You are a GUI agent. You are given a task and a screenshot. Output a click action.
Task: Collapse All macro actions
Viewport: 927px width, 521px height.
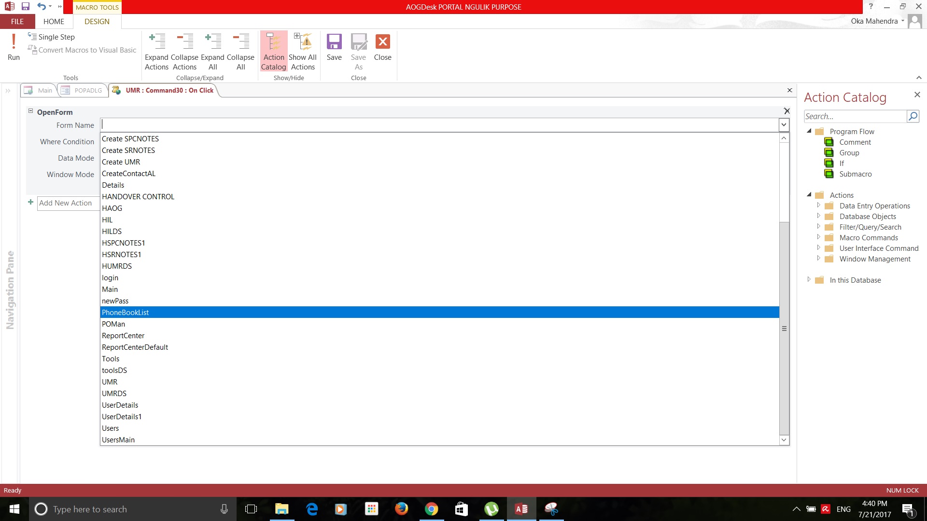[x=241, y=50]
